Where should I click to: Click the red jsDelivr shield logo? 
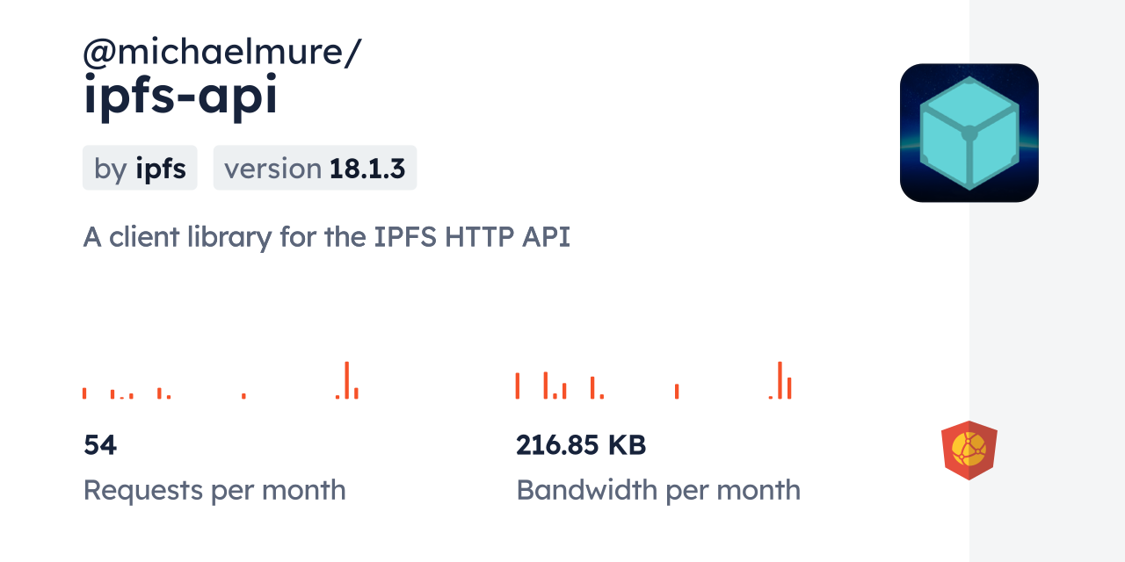coord(969,450)
